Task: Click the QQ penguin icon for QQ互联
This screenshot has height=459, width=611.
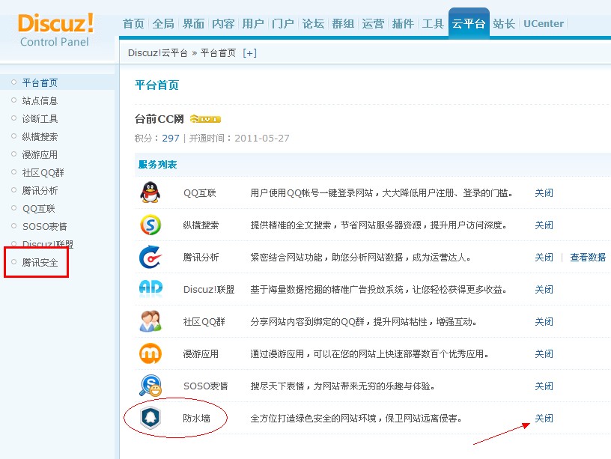Action: pyautogui.click(x=151, y=192)
